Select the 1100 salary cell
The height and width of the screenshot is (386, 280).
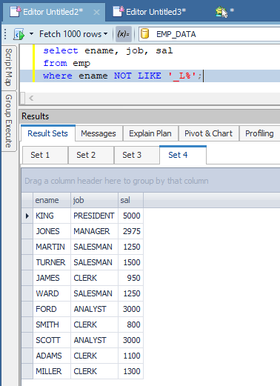[x=130, y=356]
